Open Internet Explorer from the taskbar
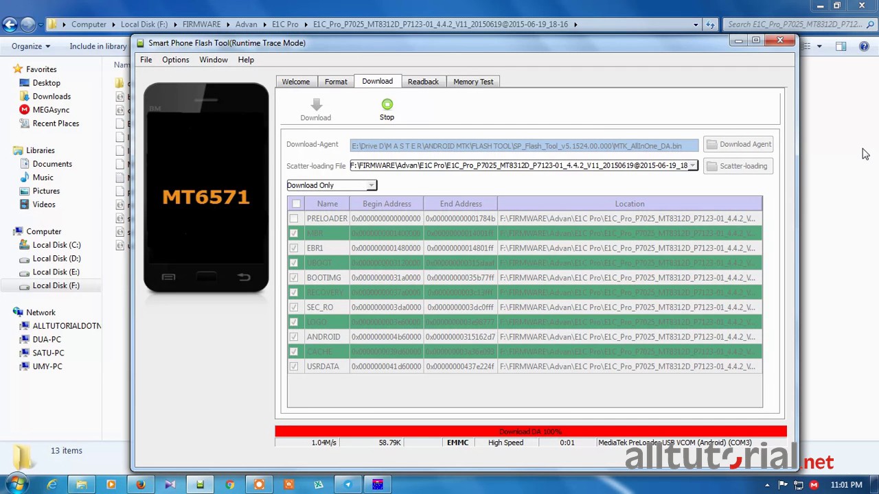 click(x=52, y=485)
